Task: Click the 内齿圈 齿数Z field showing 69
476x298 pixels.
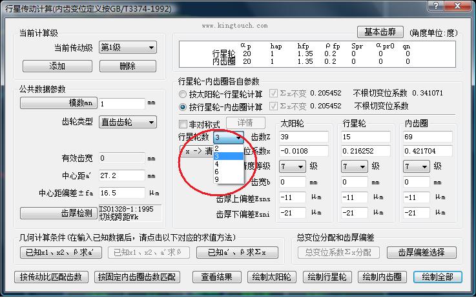Action: (x=428, y=137)
